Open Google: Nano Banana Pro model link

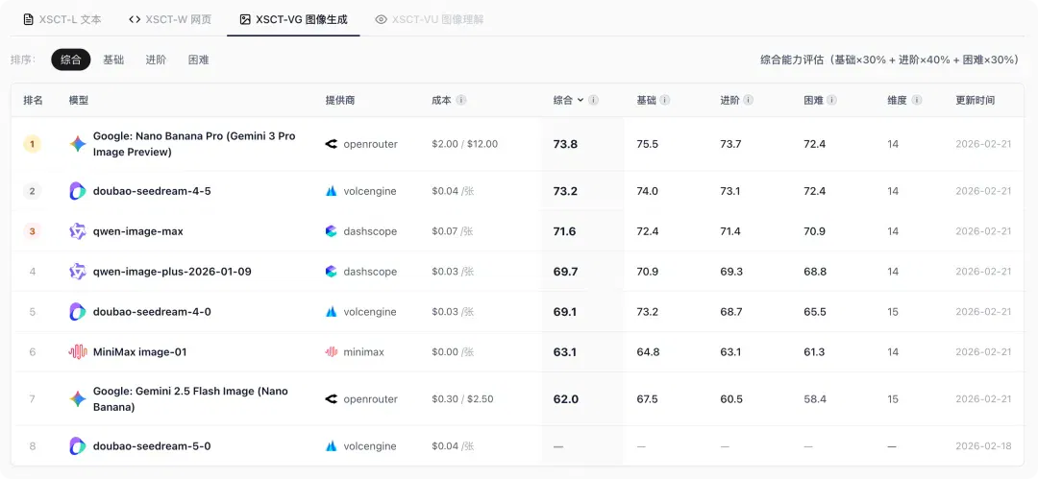click(x=194, y=144)
